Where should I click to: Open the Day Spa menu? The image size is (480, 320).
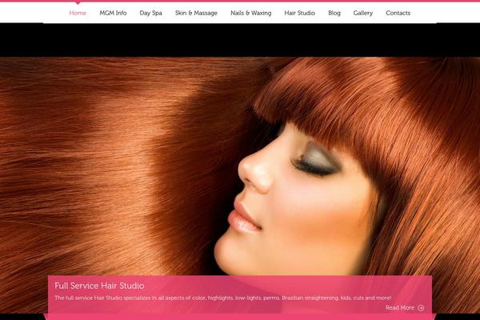[150, 13]
